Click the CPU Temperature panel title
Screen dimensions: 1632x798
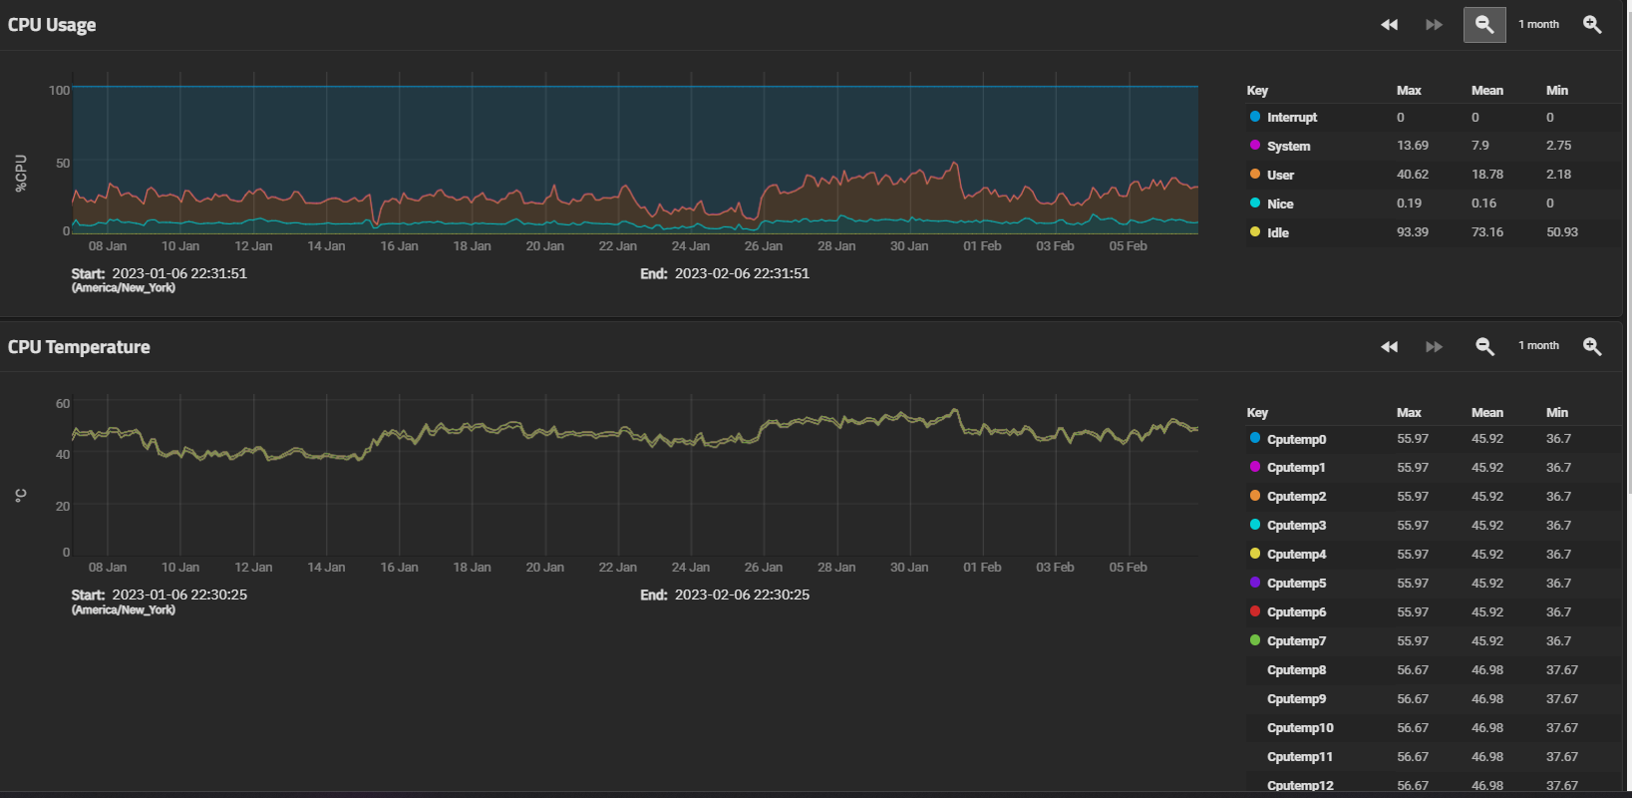pos(79,347)
